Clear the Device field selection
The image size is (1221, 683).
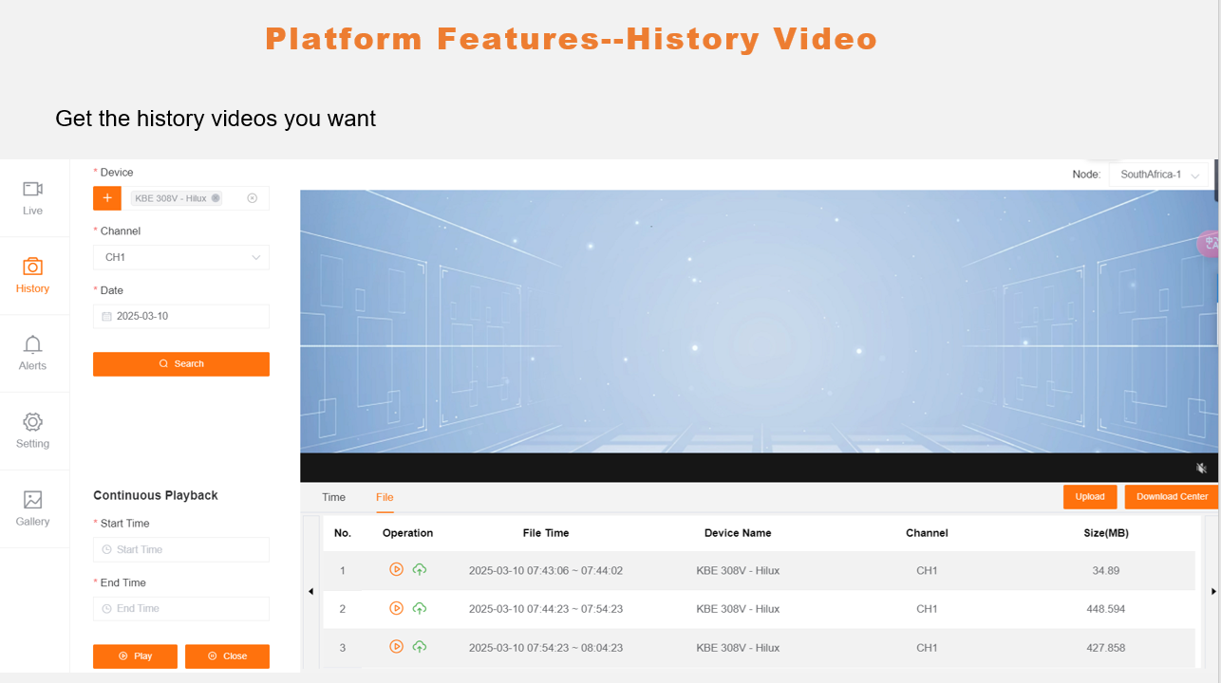pyautogui.click(x=252, y=198)
